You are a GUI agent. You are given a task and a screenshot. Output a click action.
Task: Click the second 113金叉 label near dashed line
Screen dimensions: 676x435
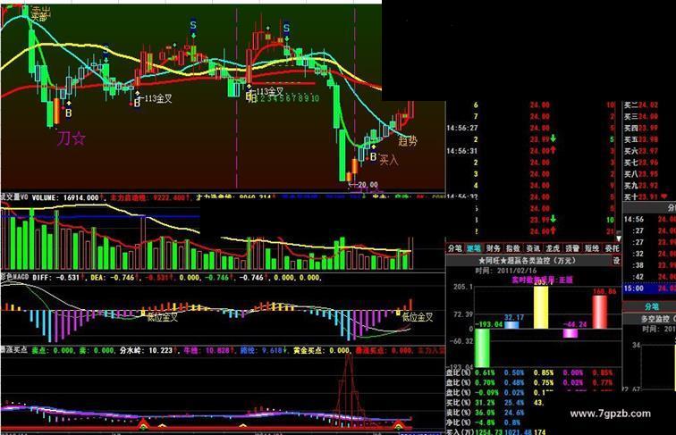(x=270, y=91)
